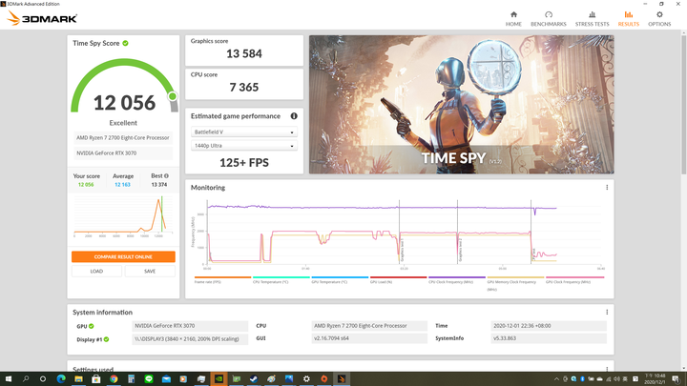Click the Graphics test 2 marker in monitoring chart
The height and width of the screenshot is (386, 687).
point(461,252)
